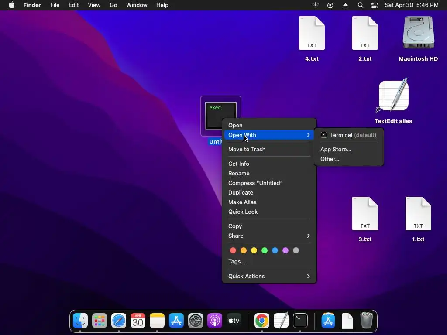The width and height of the screenshot is (447, 335).
Task: Click the network status menu bar icon
Action: (x=315, y=5)
